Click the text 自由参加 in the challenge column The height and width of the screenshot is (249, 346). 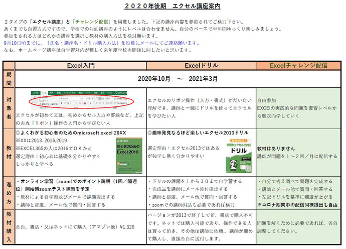pos(267,100)
